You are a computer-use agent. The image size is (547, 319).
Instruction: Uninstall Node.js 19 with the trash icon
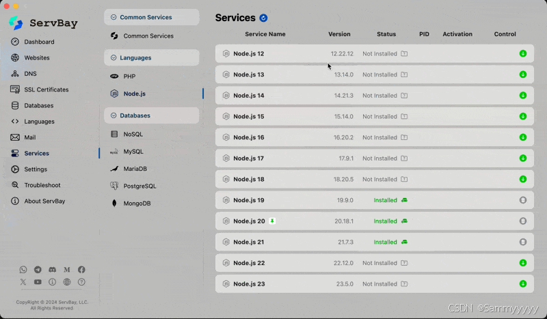[x=522, y=199]
